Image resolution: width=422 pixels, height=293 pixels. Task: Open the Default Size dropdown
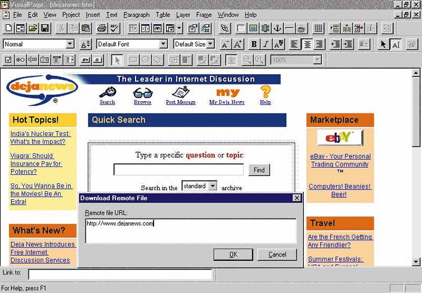211,44
